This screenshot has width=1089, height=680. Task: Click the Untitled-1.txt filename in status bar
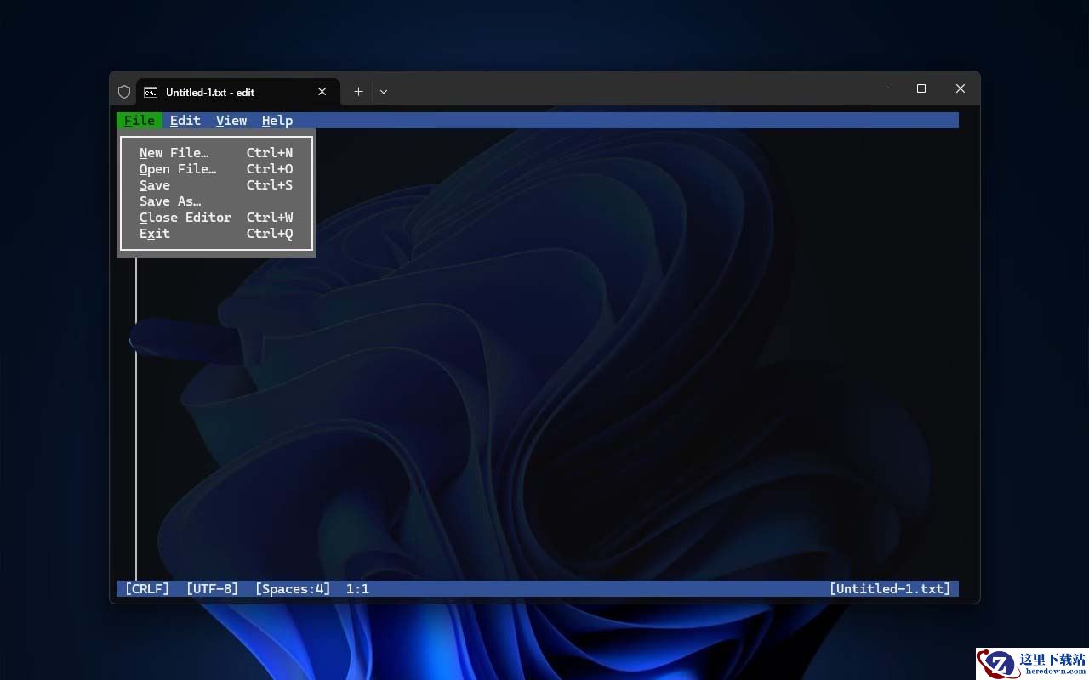890,588
